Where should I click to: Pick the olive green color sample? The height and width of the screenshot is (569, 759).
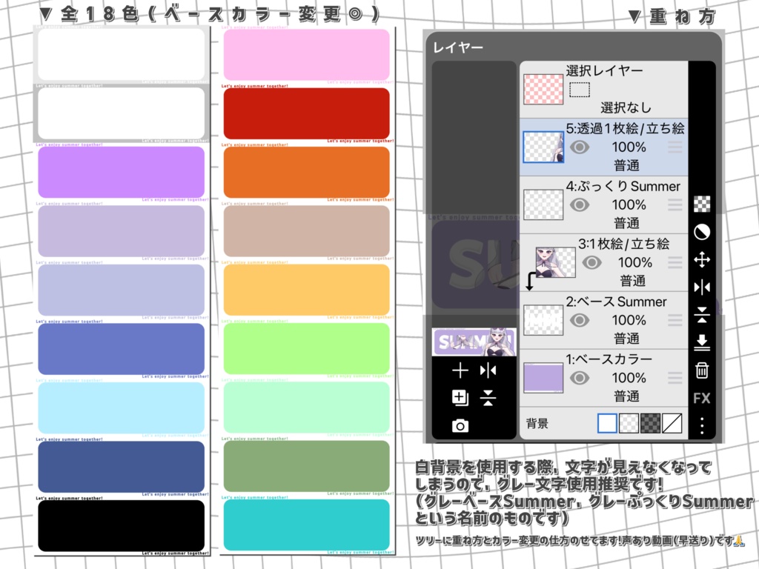coord(306,466)
